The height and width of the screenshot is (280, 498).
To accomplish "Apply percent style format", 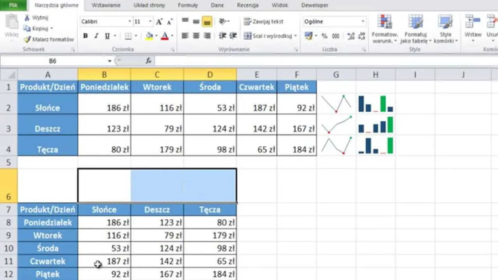I will pyautogui.click(x=324, y=36).
